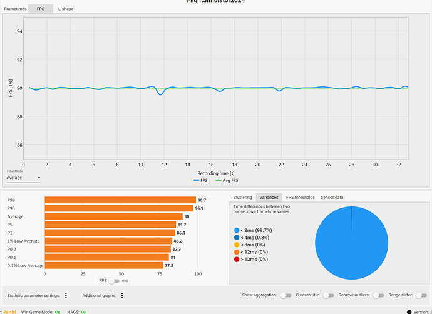Click the Average bar showing 90
The image size is (432, 314).
click(x=114, y=216)
